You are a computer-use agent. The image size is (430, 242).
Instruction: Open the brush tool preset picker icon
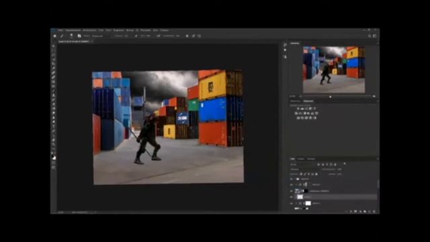pyautogui.click(x=62, y=36)
